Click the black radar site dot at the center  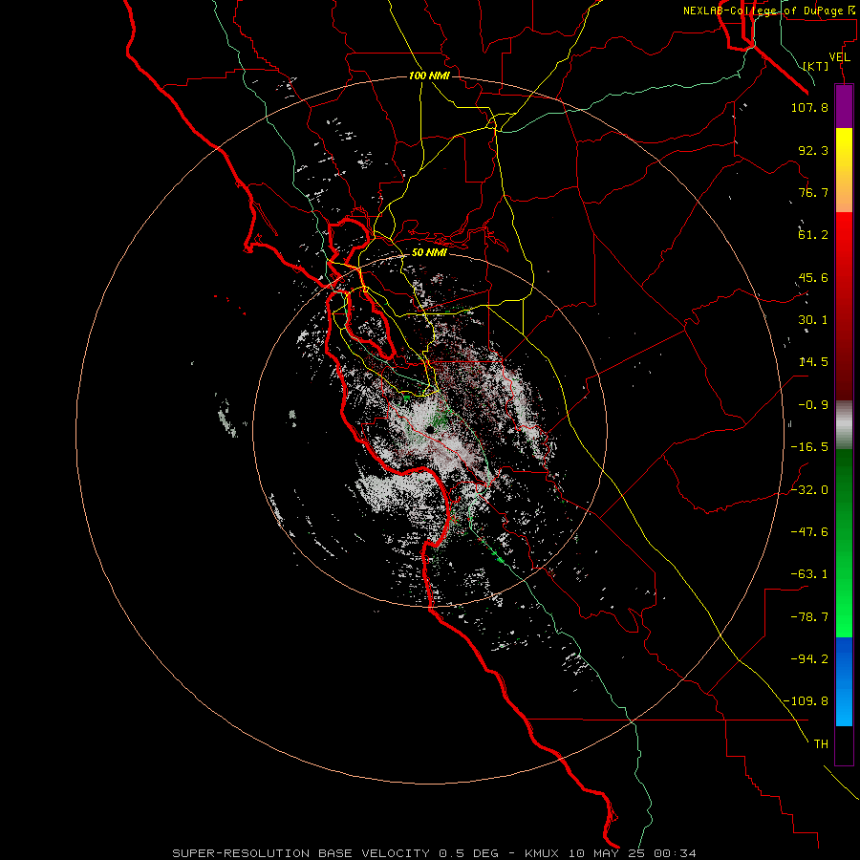pyautogui.click(x=431, y=430)
